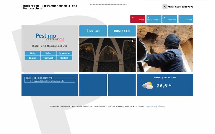Screen dimensions: 215x134
Task: Click the Mobil label cell in the contact table
Action: point(29,78)
